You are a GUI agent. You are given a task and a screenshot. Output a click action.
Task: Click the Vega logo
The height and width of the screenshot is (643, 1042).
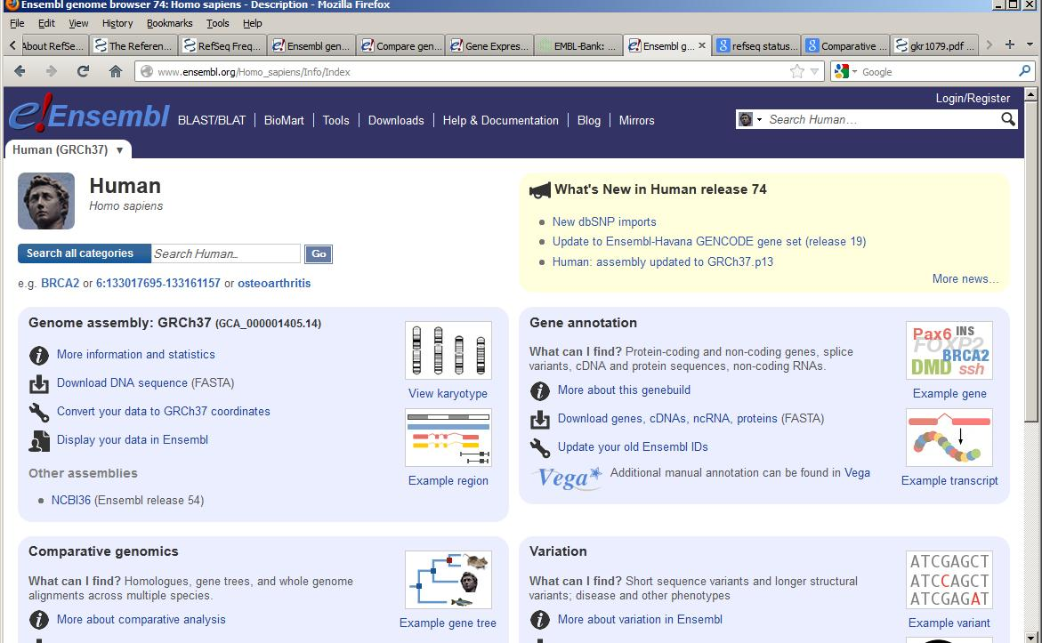point(569,477)
